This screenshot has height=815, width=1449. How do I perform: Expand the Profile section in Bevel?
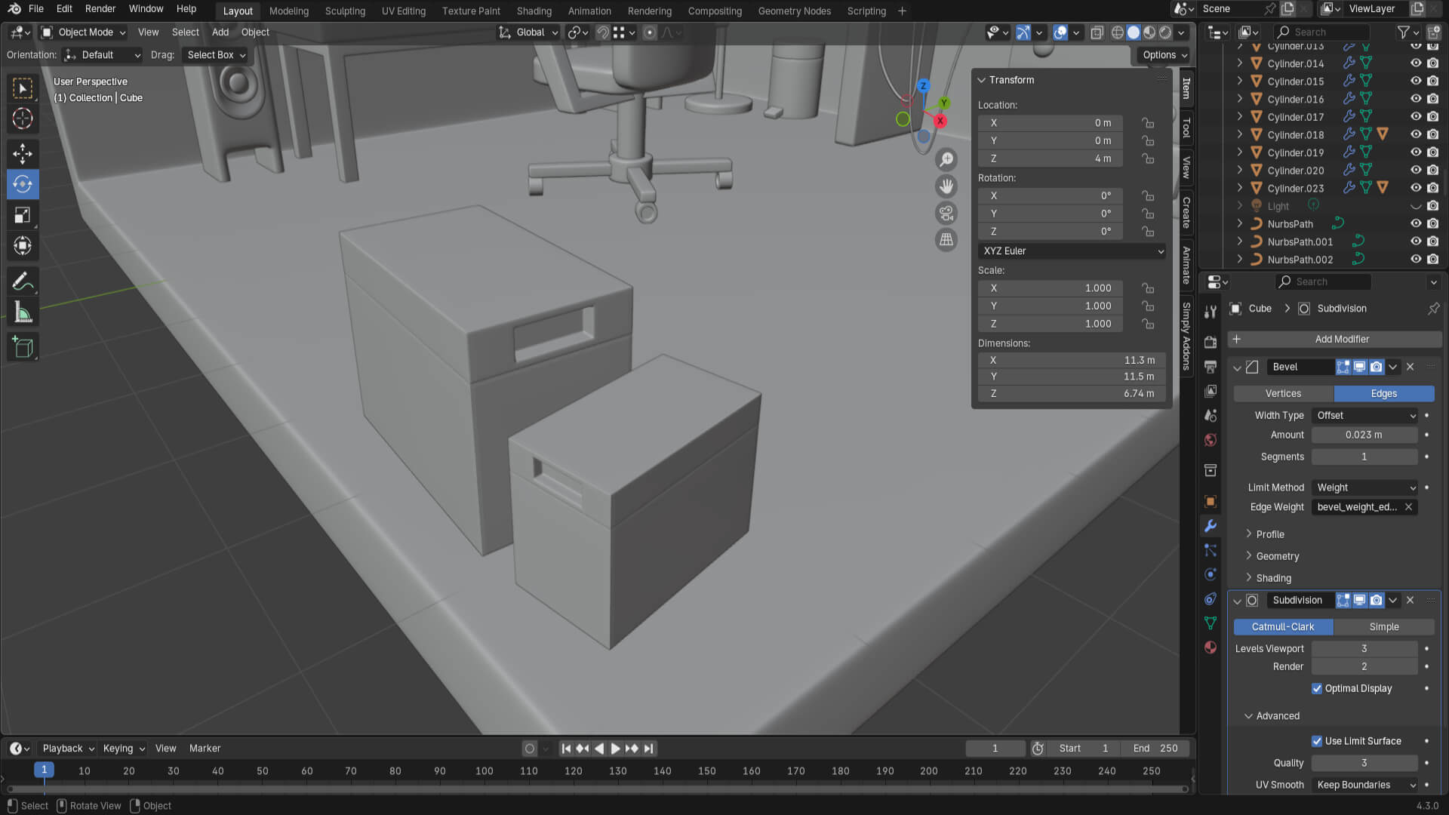(x=1270, y=534)
